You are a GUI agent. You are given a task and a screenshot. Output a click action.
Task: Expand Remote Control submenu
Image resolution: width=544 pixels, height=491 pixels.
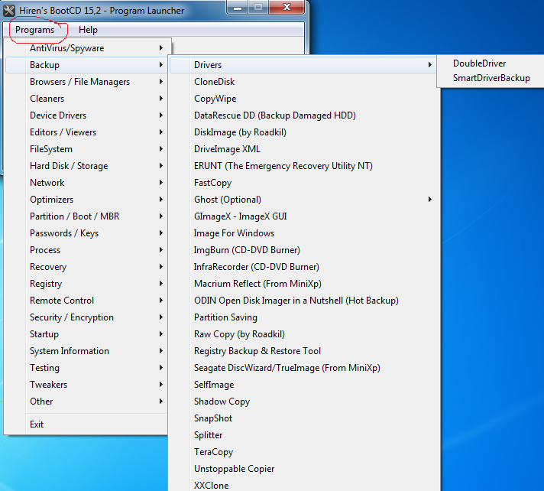[87, 301]
